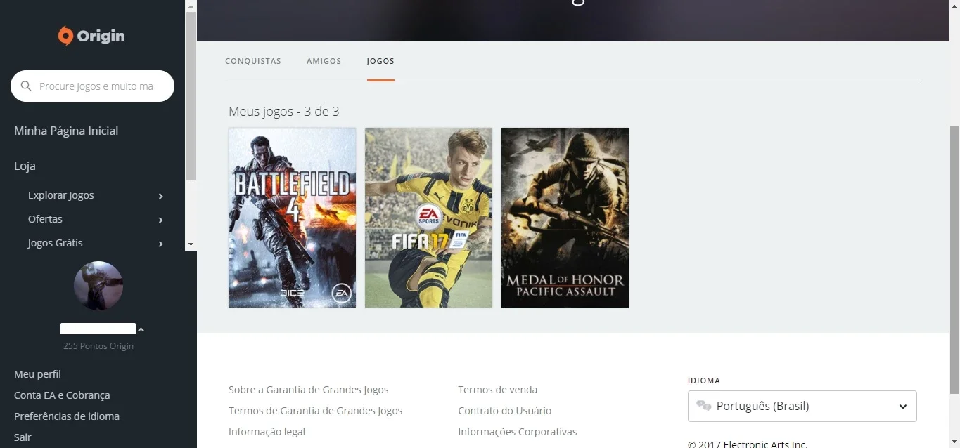Select Explorar Jogos in the sidebar
Screen dimensions: 960x448
coord(61,195)
